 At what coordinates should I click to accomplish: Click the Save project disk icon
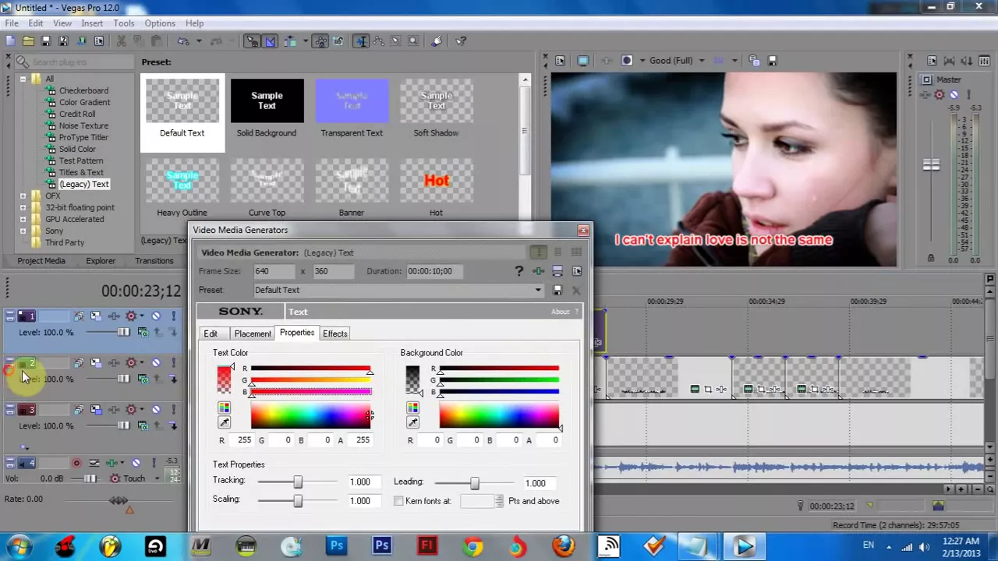coord(45,41)
